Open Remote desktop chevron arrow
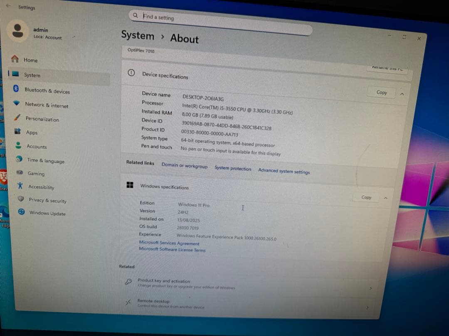449x336 pixels. (368, 308)
